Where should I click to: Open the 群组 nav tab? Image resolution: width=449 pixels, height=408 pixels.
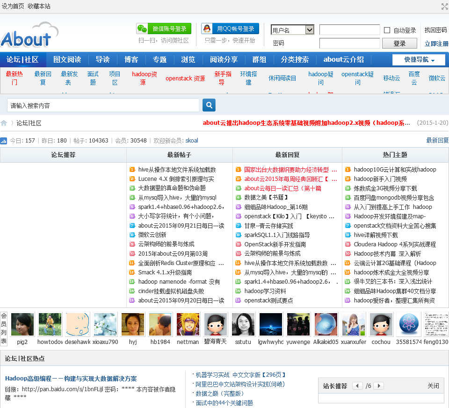[259, 59]
